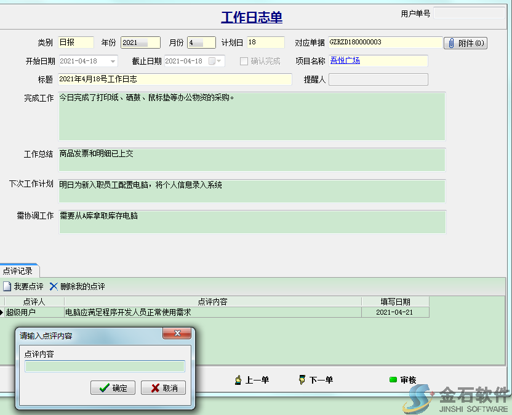The width and height of the screenshot is (512, 415).
Task: Cancel the comment dialog with 取消
Action: [162, 387]
